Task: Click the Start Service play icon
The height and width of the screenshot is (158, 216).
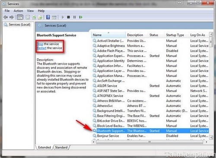Action: pos(63,17)
